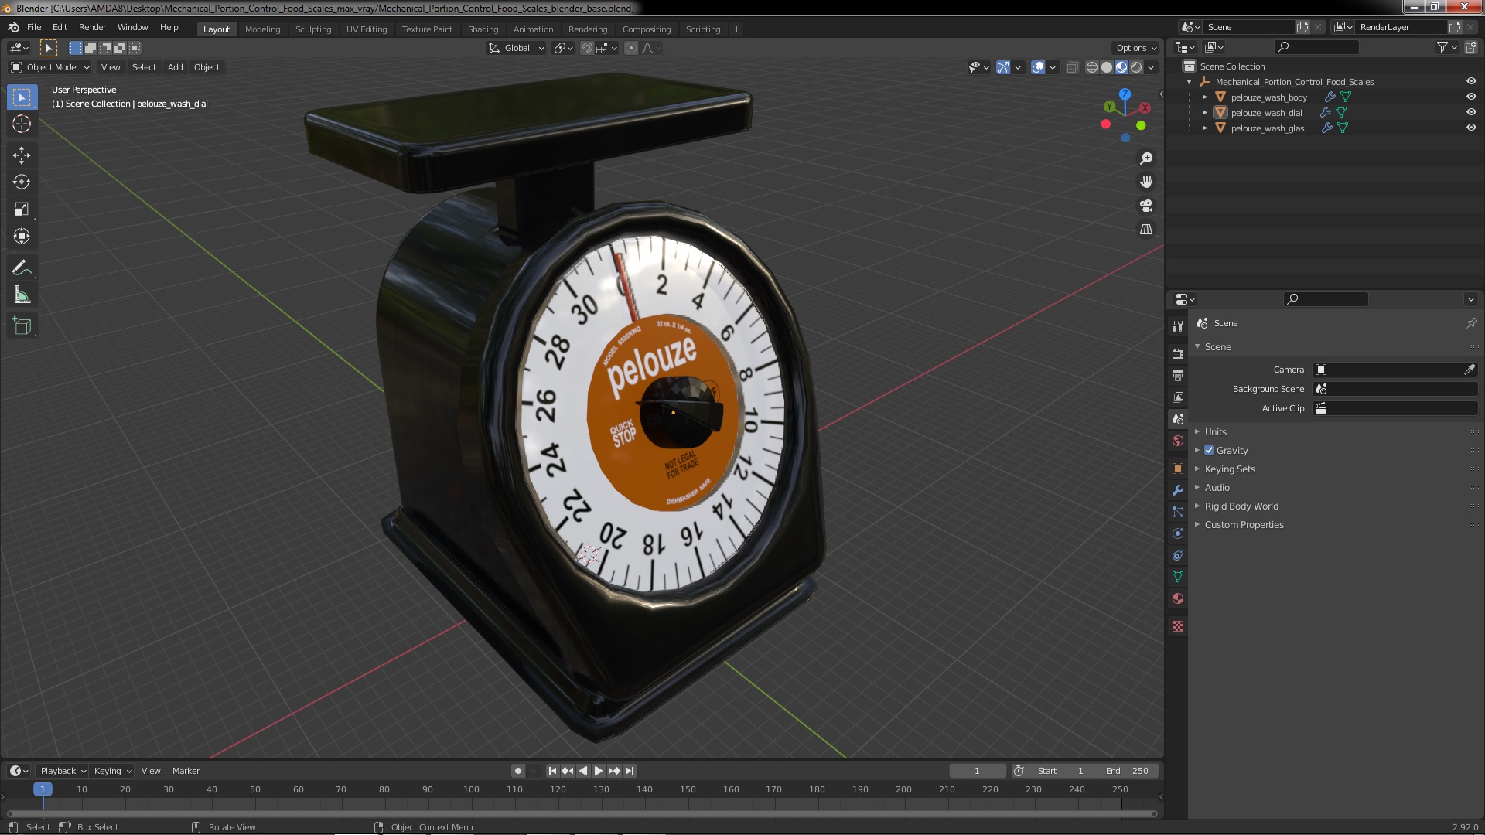Choose the Annotate pencil tool
This screenshot has height=835, width=1485.
coord(22,268)
